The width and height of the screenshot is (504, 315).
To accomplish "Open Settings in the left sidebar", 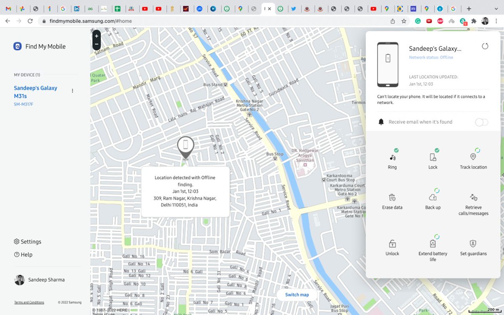I will [x=28, y=242].
